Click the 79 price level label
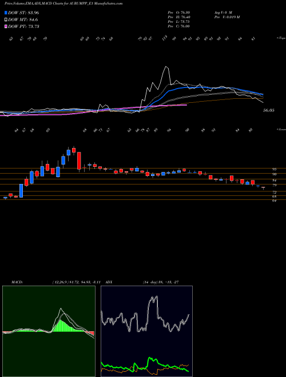286x377 pixels. tap(274, 185)
